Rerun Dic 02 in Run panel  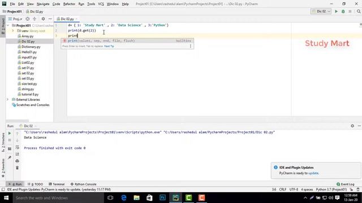[x=10, y=133]
